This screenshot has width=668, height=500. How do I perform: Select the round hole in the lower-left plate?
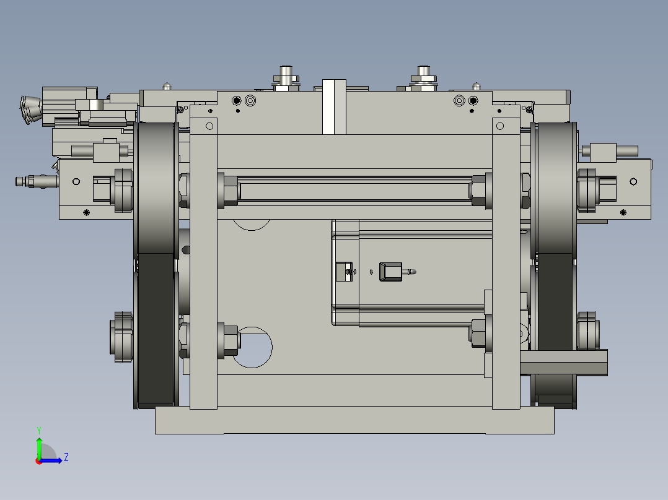252,347
